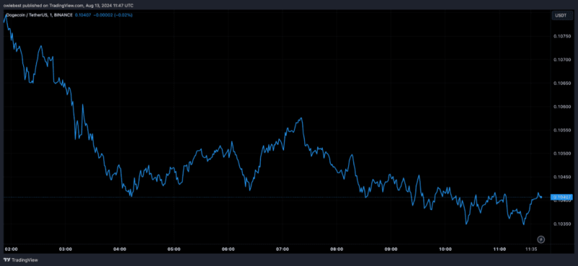Click the 10:00 time axis label

445,249
